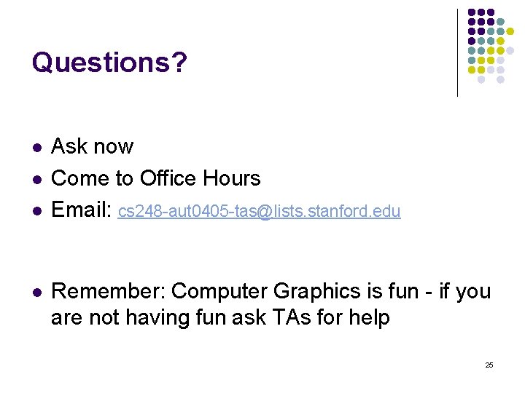Click the bullet marker beside "Ask now"

point(36,147)
